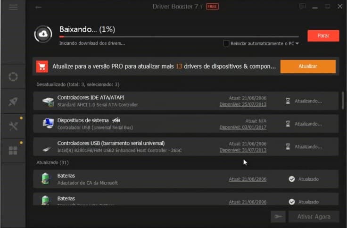Click the checkmark icon for Adaptador de CA
This screenshot has width=347, height=228.
click(x=292, y=179)
